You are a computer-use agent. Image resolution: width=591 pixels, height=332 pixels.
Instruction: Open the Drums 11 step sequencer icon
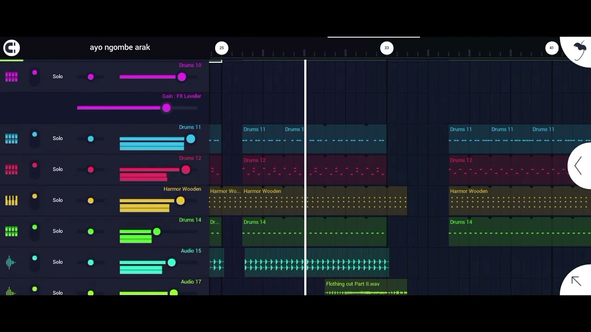[12, 138]
